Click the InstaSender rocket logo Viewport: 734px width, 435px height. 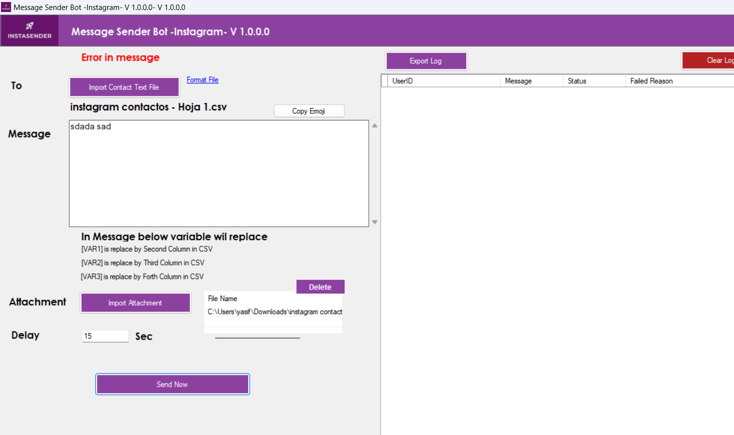[30, 31]
